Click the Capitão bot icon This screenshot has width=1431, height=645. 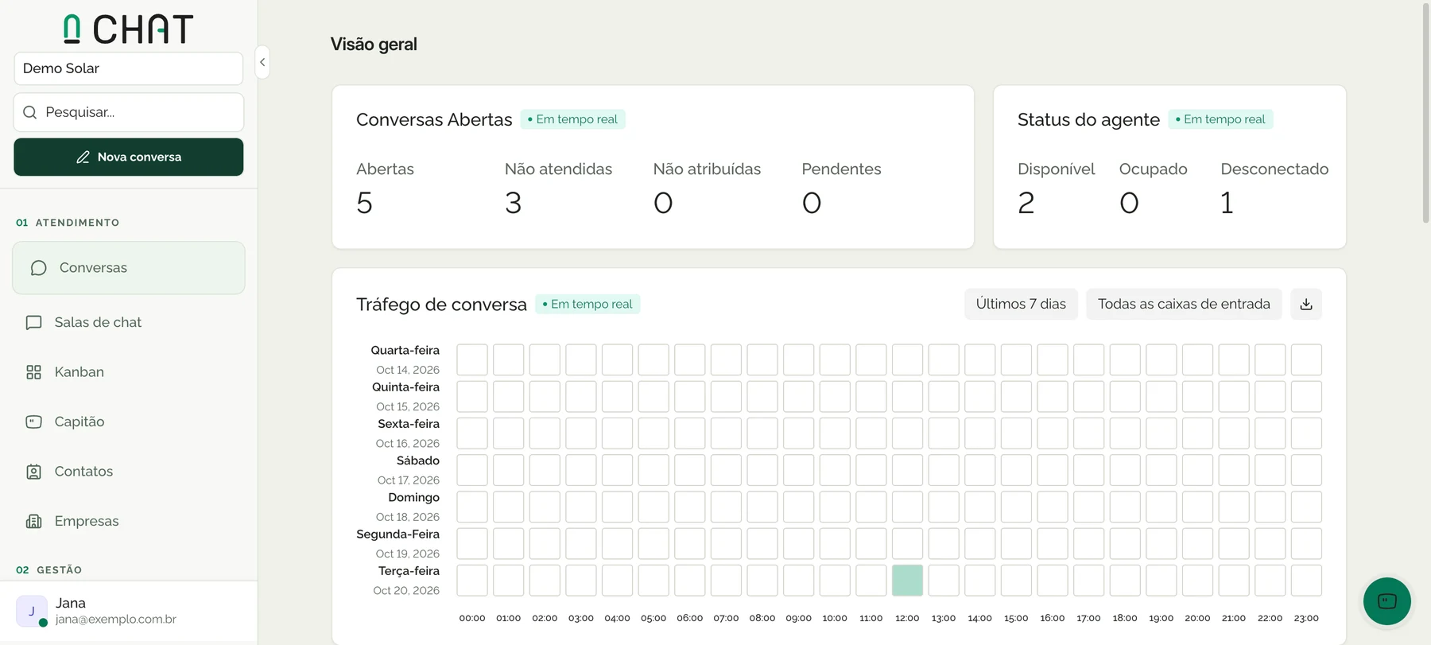click(33, 422)
